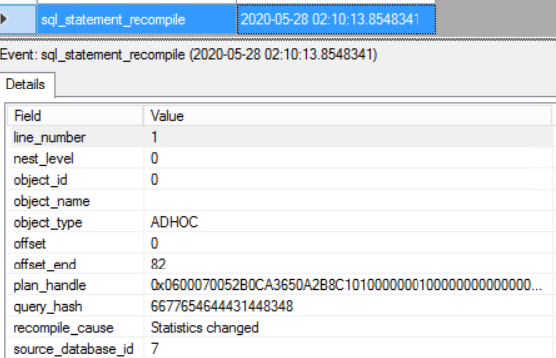Click the query_hash value 6677654644431448348
Screen dimensions: 556x358
[x=222, y=306]
